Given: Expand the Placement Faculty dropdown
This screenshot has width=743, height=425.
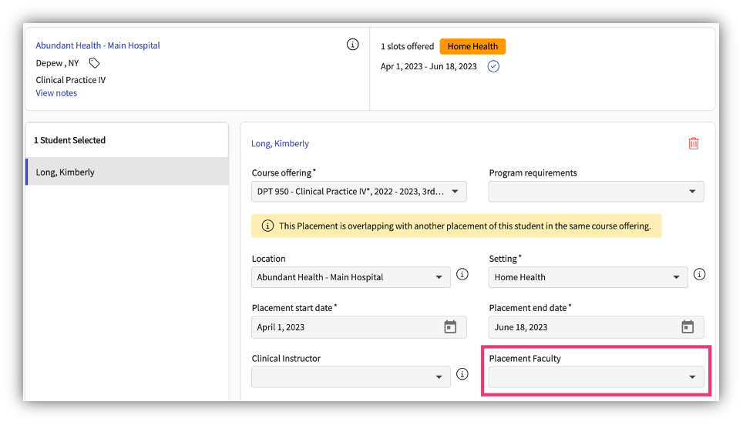Looking at the screenshot, I should coord(596,377).
